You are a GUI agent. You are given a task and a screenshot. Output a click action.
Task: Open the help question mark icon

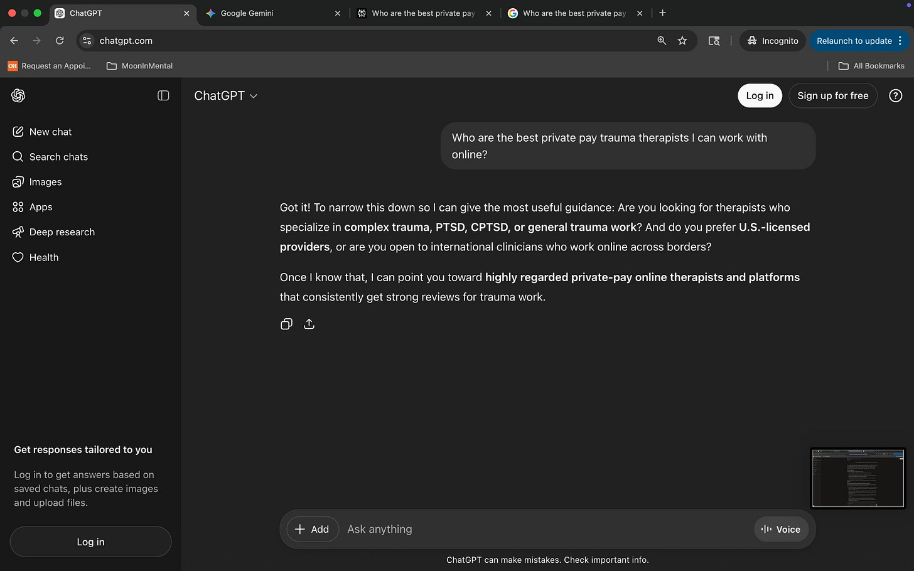pyautogui.click(x=896, y=95)
